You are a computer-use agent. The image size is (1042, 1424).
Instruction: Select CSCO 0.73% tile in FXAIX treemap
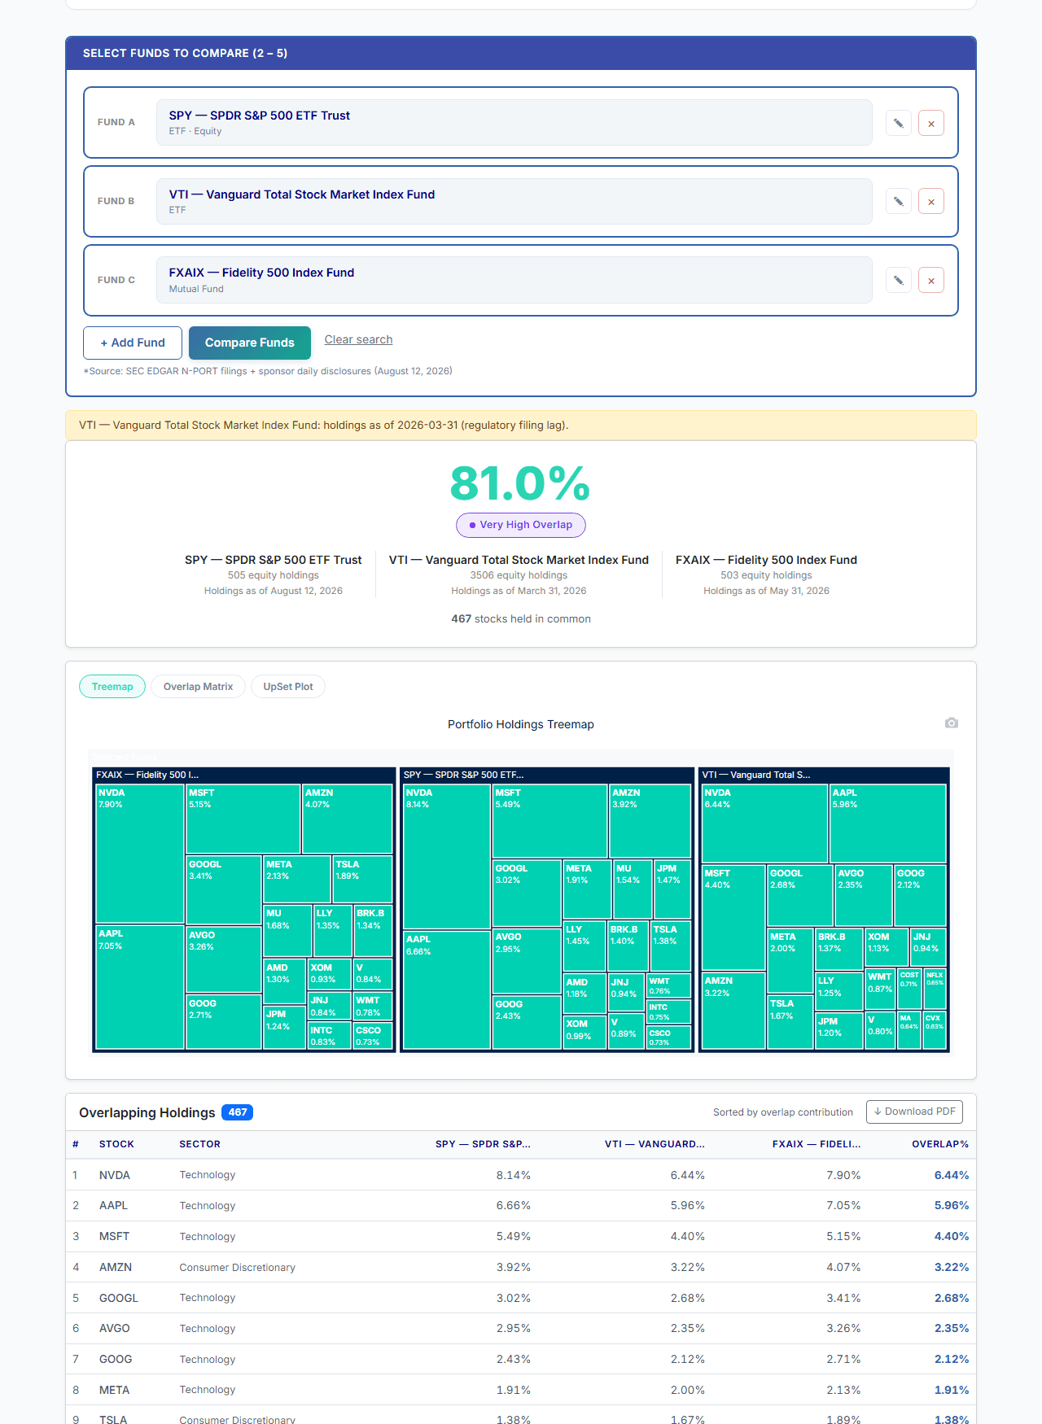pyautogui.click(x=373, y=1036)
